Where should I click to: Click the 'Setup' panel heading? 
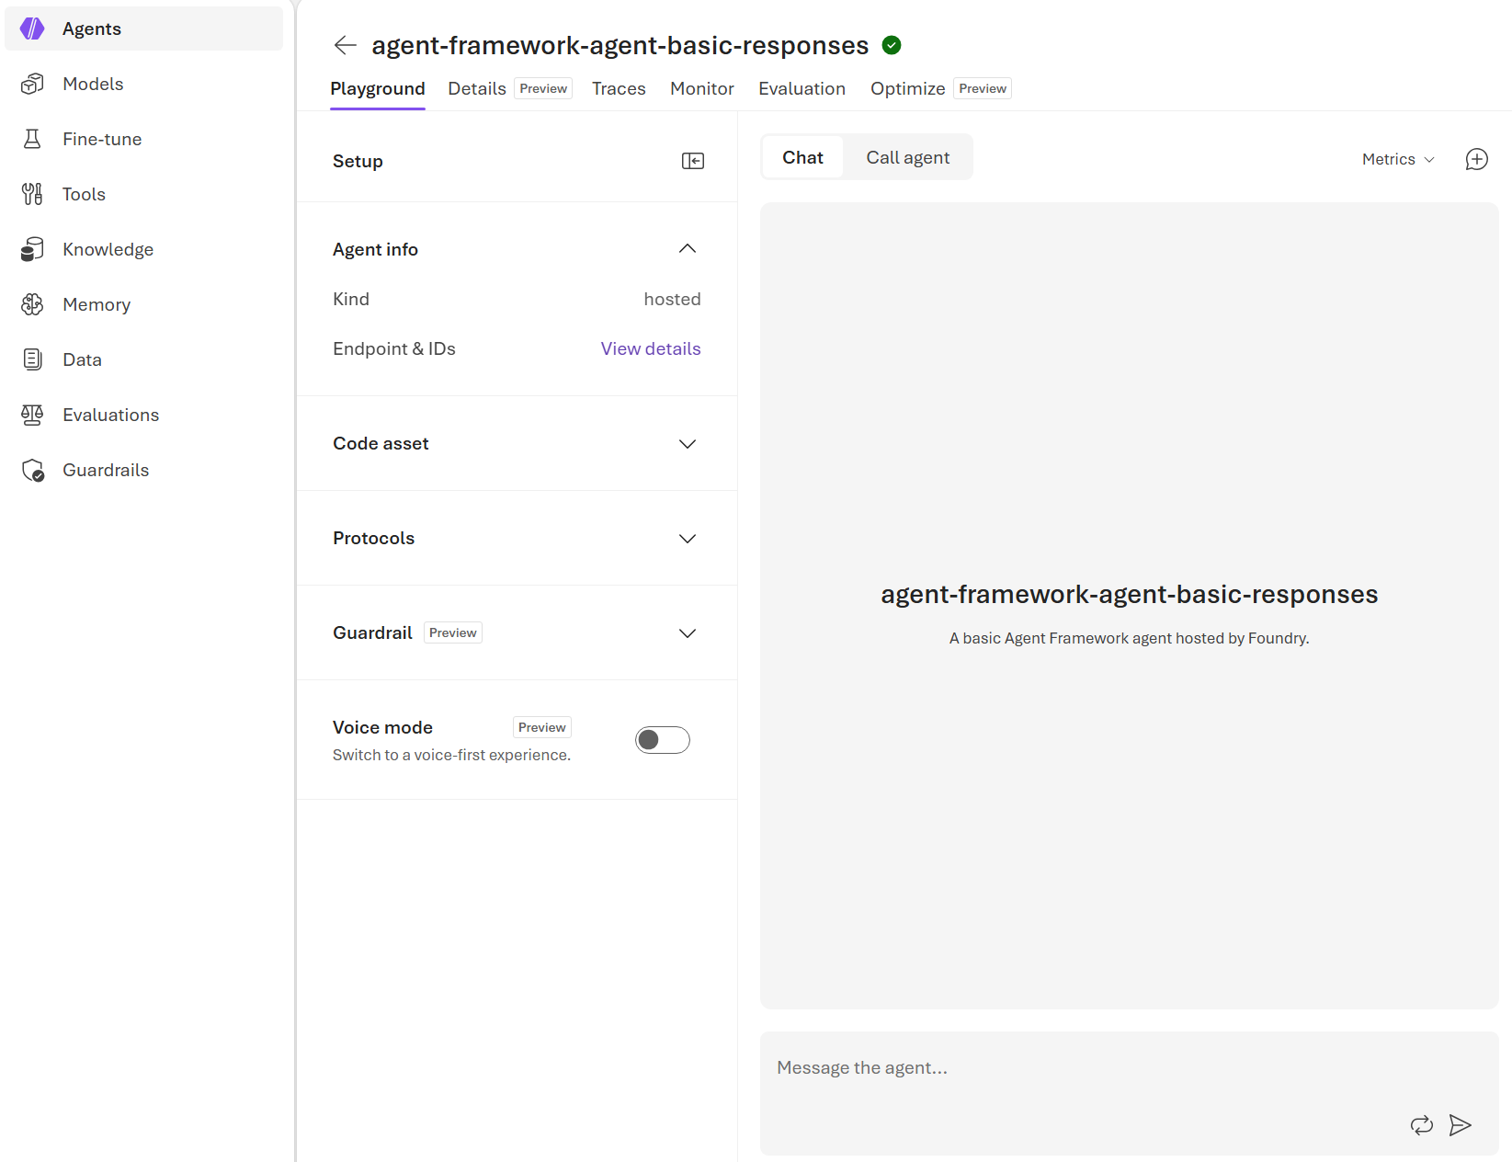click(x=358, y=161)
